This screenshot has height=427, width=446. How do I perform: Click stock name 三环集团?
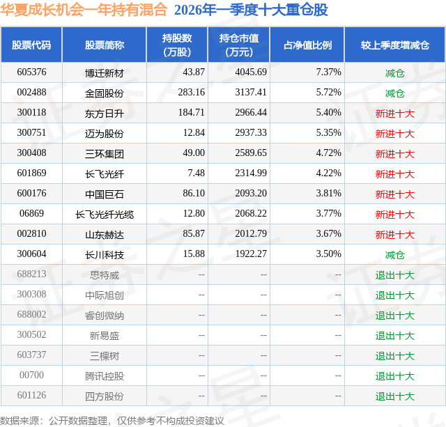click(x=105, y=154)
